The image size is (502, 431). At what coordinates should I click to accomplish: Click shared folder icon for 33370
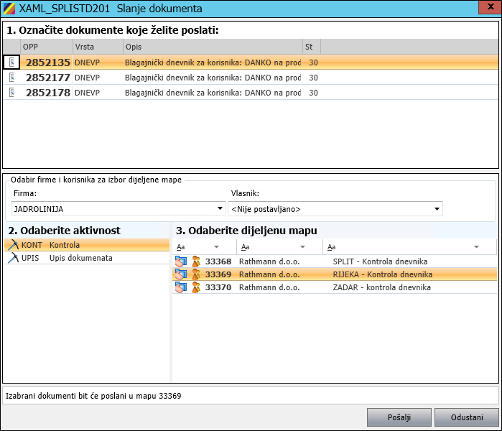point(180,287)
